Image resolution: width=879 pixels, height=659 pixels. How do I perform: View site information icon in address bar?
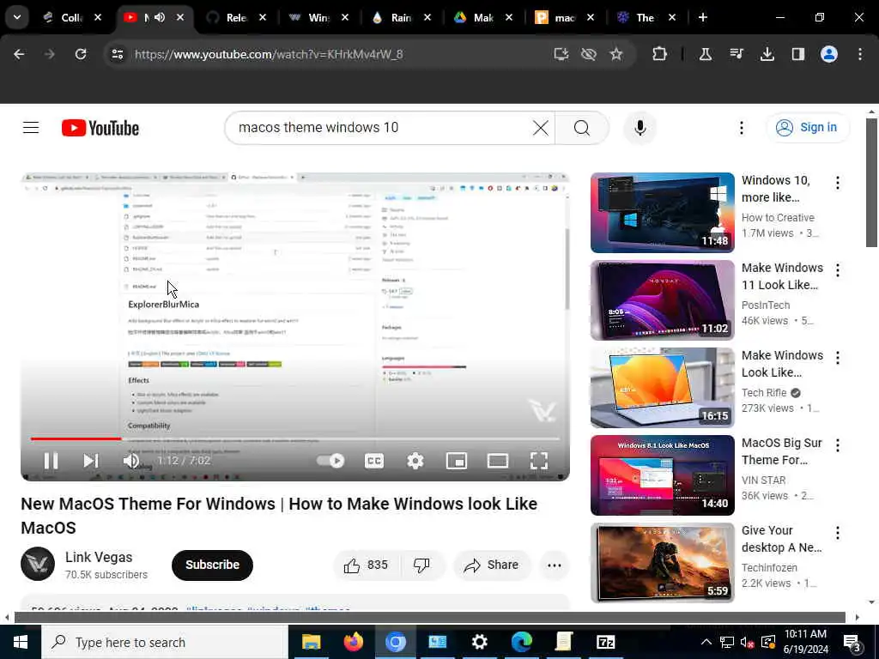point(117,54)
